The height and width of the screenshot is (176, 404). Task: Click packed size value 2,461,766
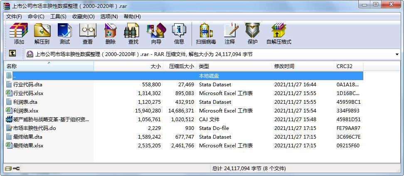tap(183, 146)
